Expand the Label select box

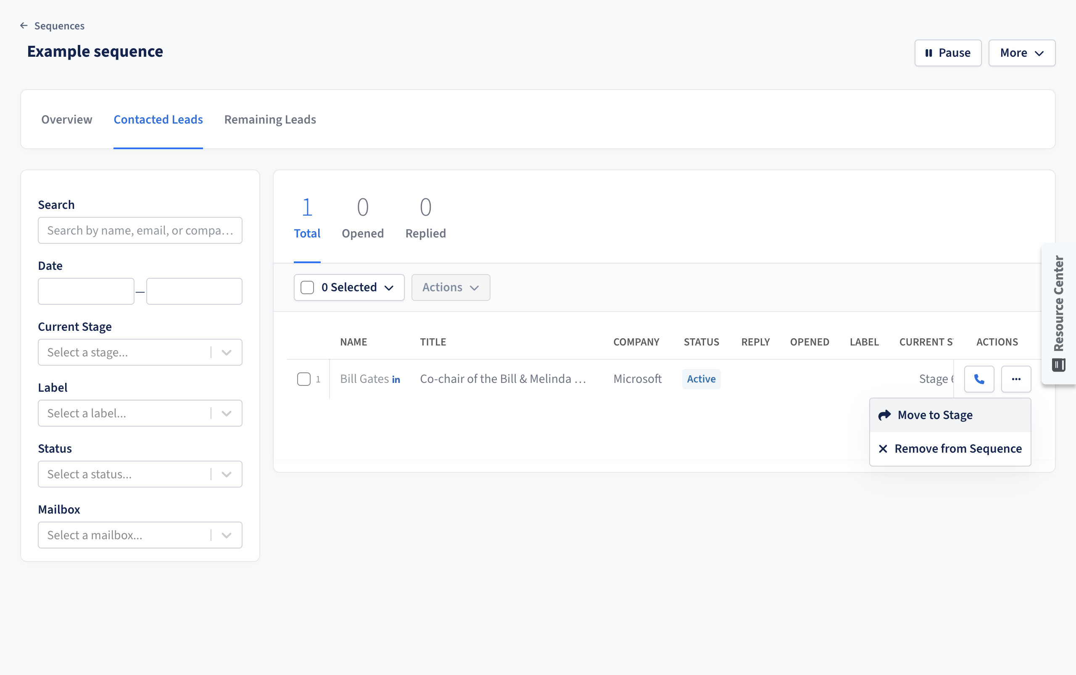pyautogui.click(x=140, y=414)
